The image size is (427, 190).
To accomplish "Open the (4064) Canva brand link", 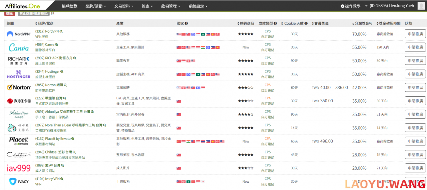I will (45, 45).
